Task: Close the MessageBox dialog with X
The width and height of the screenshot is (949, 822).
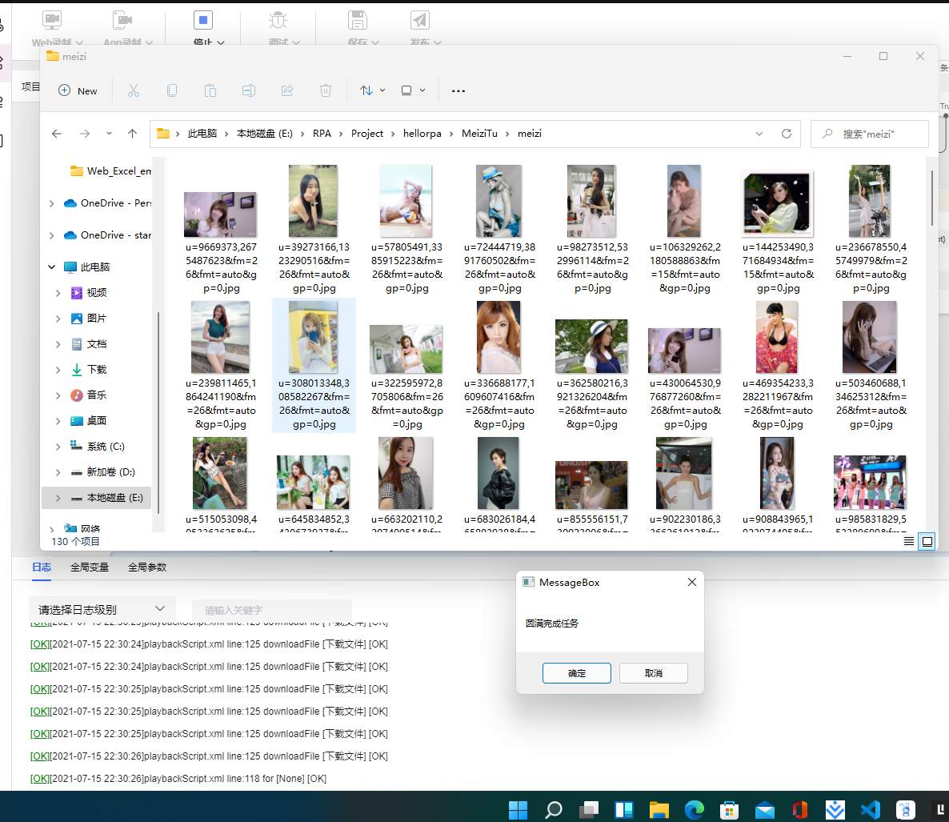Action: coord(692,582)
